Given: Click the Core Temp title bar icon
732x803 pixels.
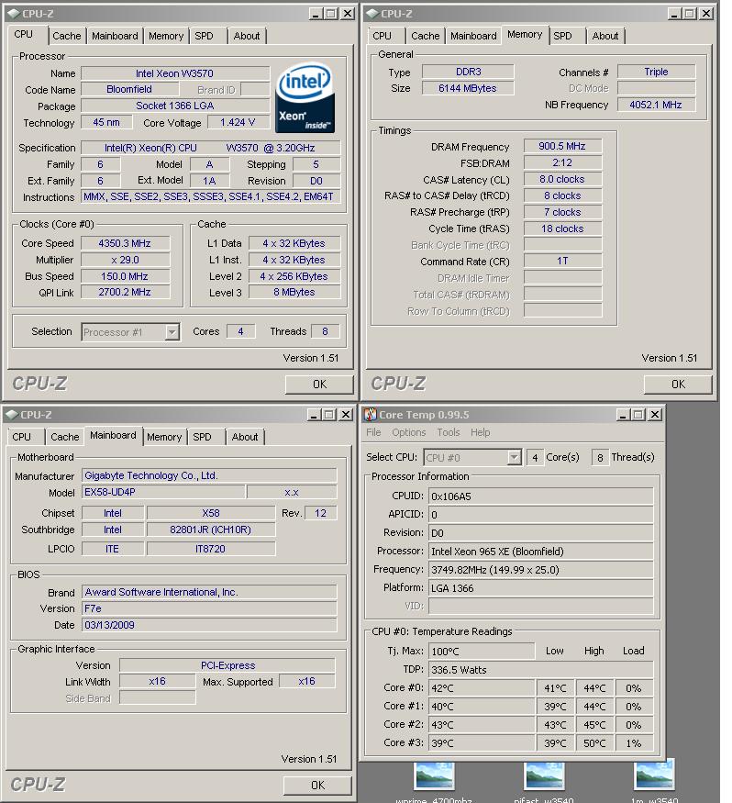Looking at the screenshot, I should click(x=370, y=415).
